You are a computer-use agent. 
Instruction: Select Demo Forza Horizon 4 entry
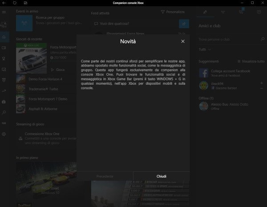point(44,79)
